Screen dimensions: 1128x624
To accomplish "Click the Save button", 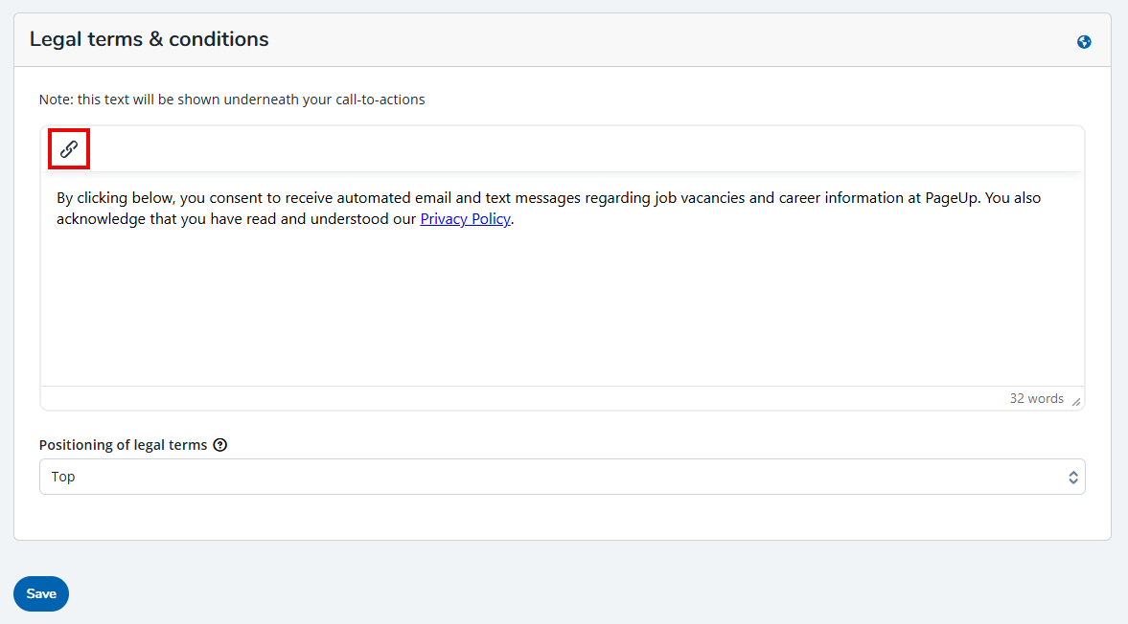I will click(41, 593).
